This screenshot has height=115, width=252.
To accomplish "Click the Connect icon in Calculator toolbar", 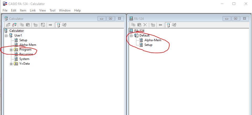I will click(8, 25).
